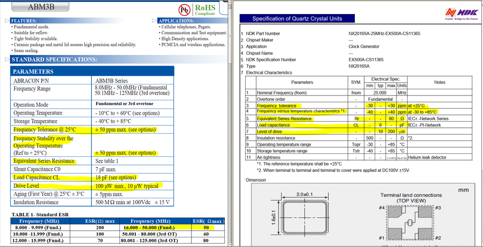Click '500 MΩ min at 100Vdc' value

[x=132, y=202]
